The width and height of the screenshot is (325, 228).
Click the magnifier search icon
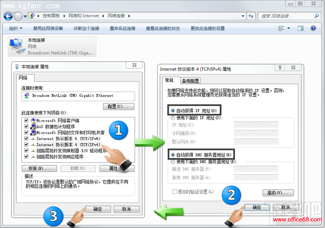click(316, 16)
